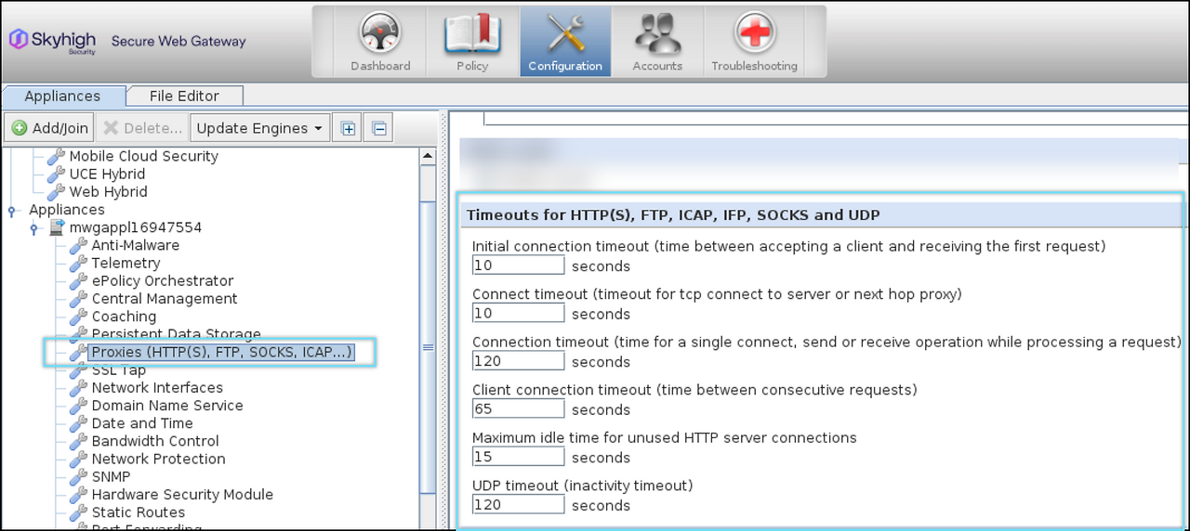Open the Policy book icon

(472, 34)
